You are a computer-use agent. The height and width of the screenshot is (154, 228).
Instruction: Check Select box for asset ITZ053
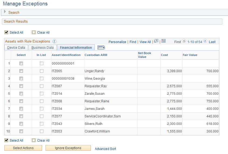tap(21, 131)
